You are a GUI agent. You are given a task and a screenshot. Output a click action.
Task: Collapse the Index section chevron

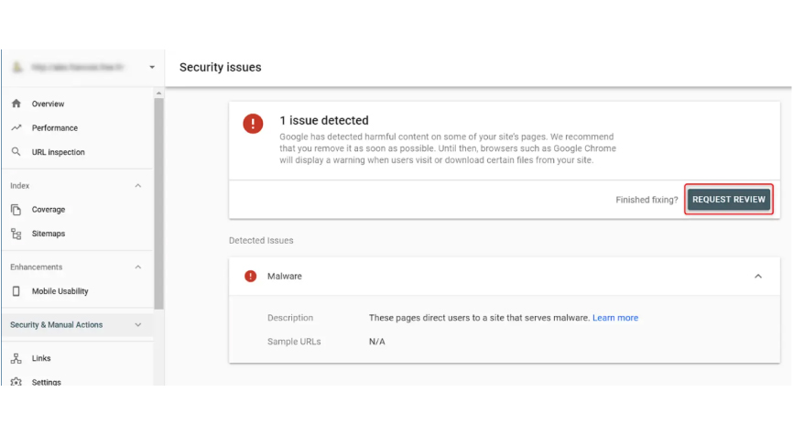click(138, 186)
